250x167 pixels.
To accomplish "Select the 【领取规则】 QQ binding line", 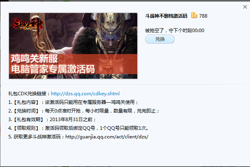I will pyautogui.click(x=79, y=128).
